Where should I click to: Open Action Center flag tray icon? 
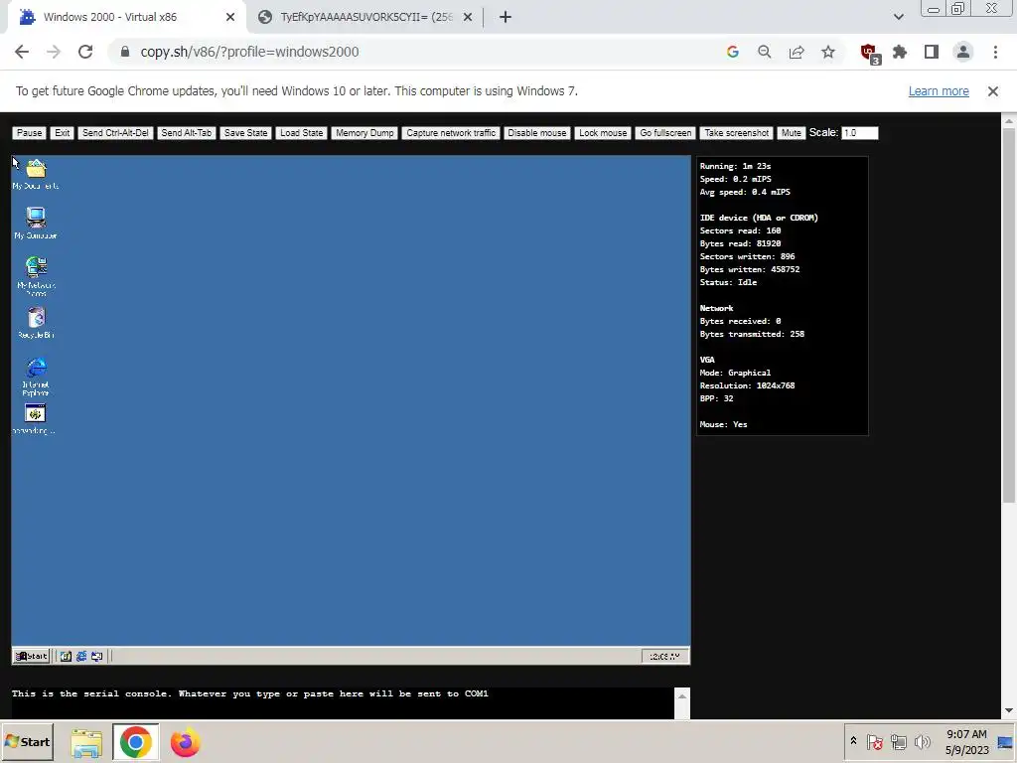tap(875, 741)
